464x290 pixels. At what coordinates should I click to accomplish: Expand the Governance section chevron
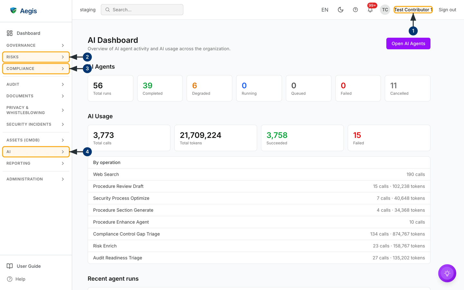click(x=63, y=45)
